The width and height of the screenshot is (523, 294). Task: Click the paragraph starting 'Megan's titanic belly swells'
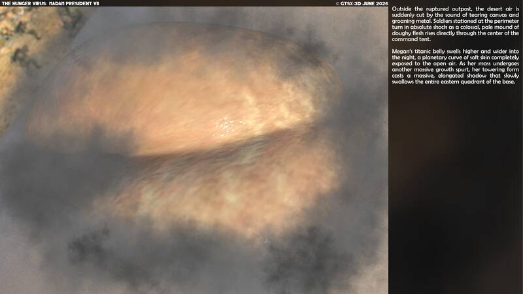[x=455, y=67]
